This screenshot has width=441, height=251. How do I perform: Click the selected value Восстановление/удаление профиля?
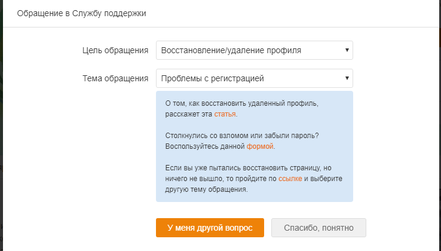coord(231,50)
